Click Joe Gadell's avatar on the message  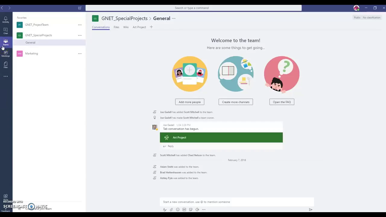coord(155,127)
